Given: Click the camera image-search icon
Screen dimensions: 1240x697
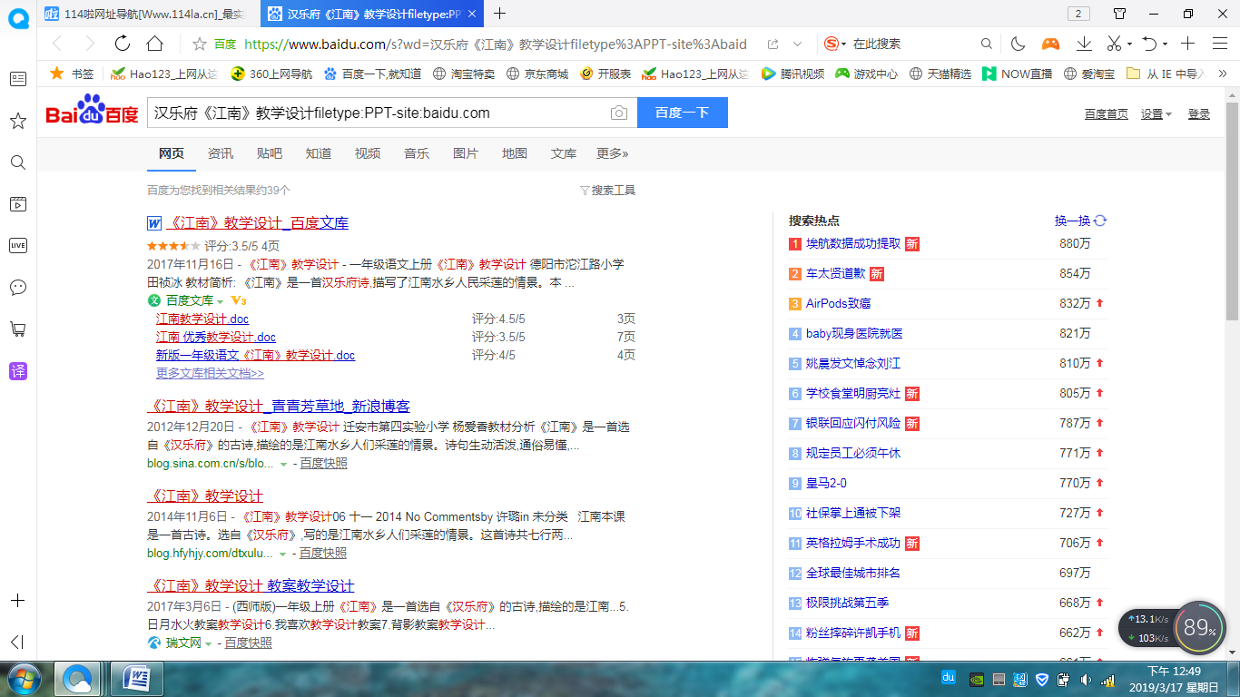Looking at the screenshot, I should click(x=618, y=113).
